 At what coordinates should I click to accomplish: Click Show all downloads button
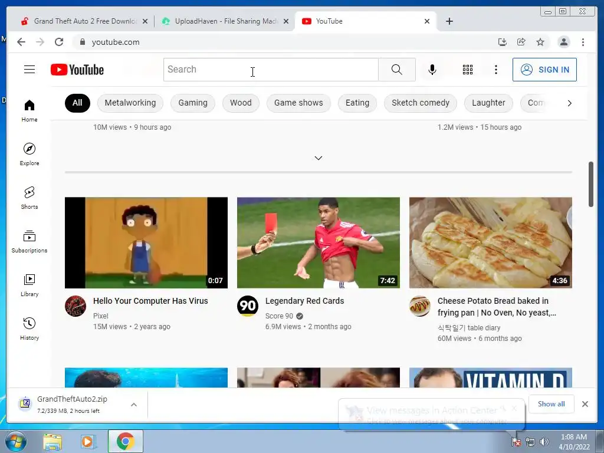point(552,403)
